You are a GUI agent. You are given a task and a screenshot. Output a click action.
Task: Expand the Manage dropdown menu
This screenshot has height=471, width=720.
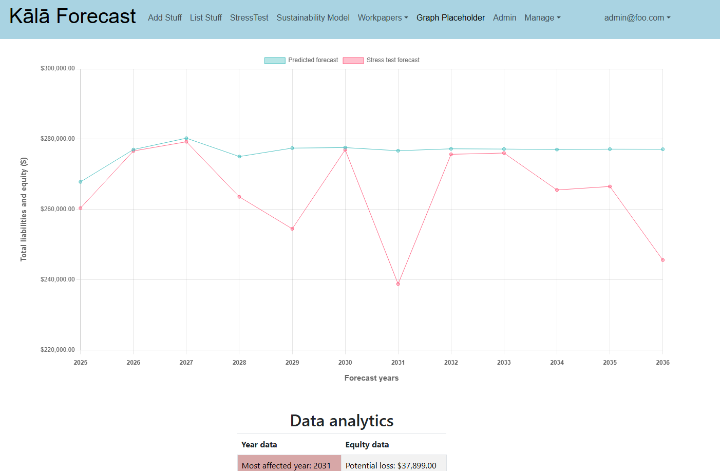pyautogui.click(x=542, y=17)
